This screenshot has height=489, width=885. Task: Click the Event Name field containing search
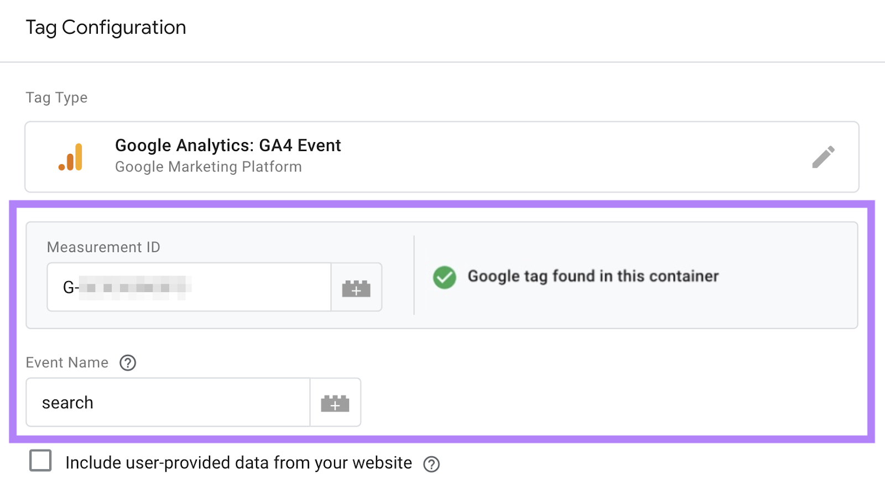pyautogui.click(x=166, y=402)
